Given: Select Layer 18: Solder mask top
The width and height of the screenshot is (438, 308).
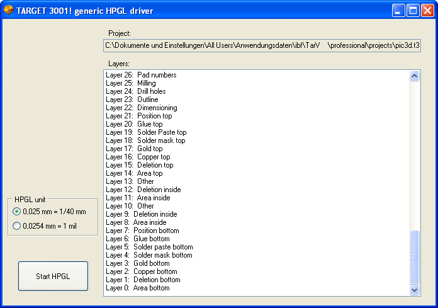Looking at the screenshot, I should point(145,140).
